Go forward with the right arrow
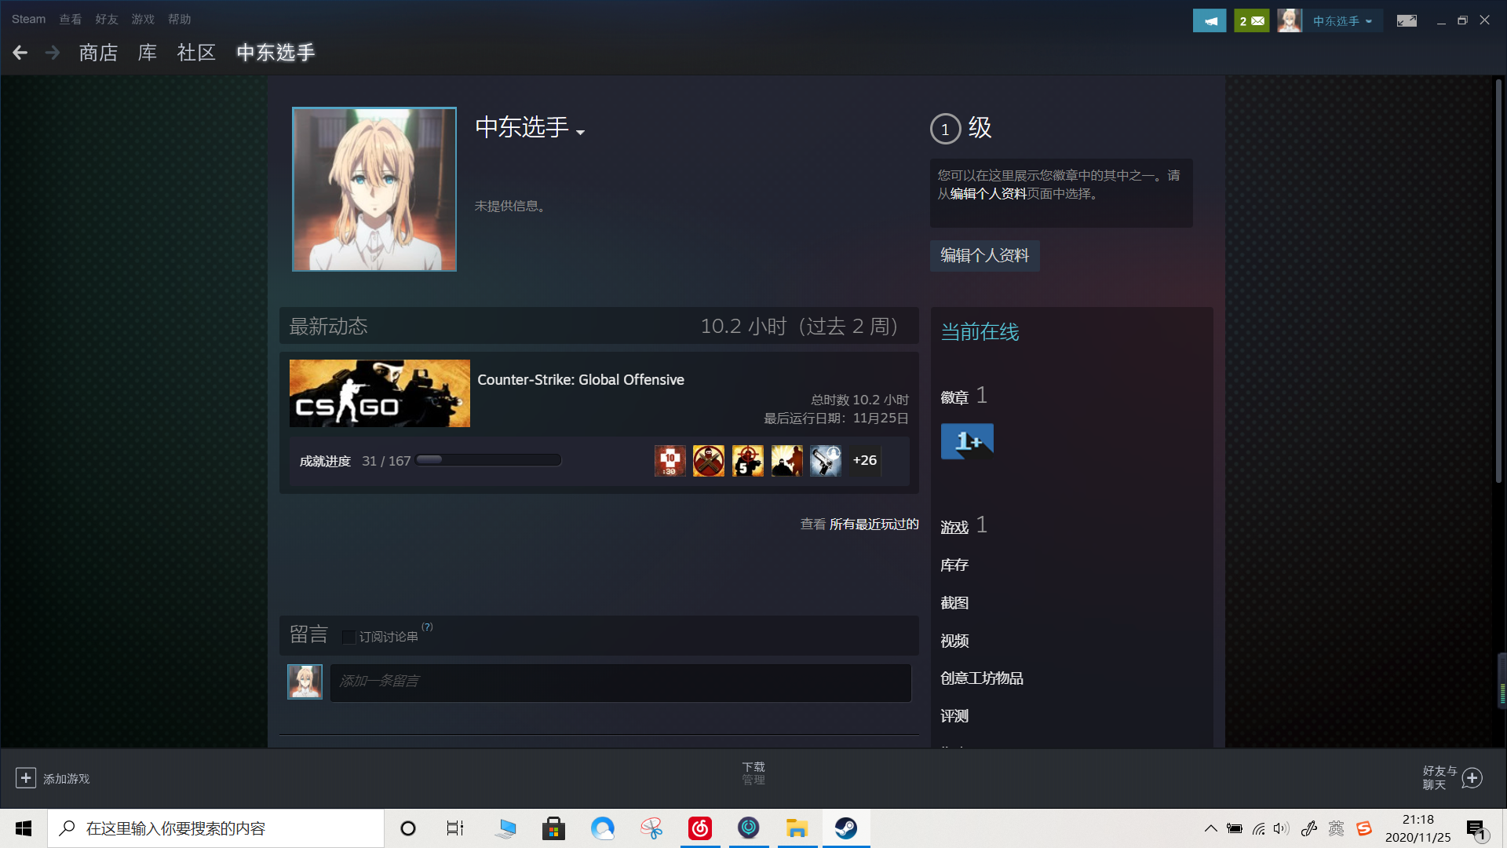Screen dimensions: 1507x848 point(53,53)
